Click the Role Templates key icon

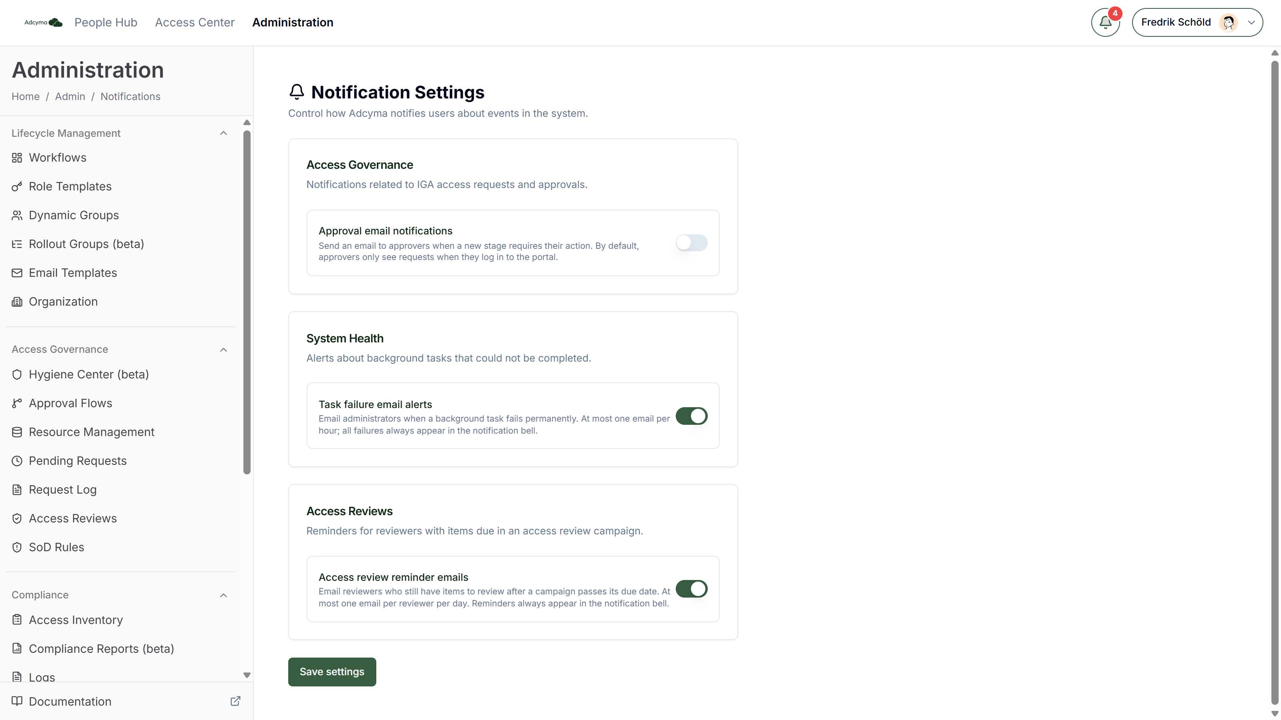coord(17,186)
